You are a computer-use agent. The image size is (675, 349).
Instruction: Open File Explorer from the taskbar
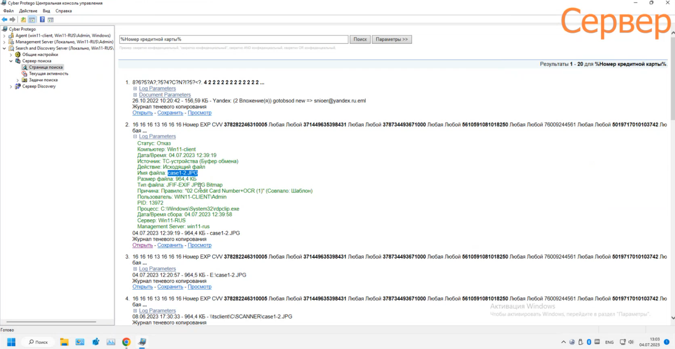[64, 342]
